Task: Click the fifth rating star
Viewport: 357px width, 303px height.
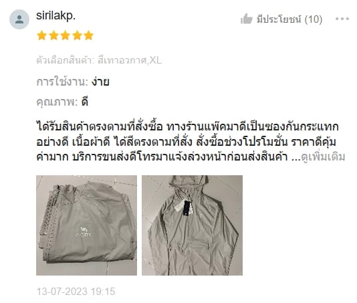Action: click(x=89, y=35)
